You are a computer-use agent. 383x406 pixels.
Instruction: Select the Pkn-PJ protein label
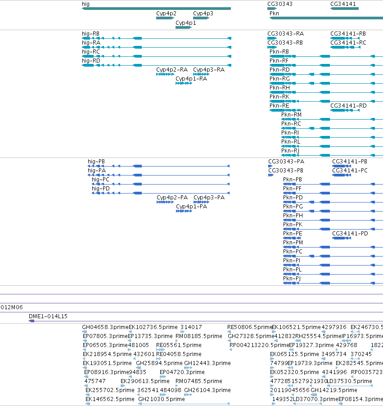(x=292, y=279)
